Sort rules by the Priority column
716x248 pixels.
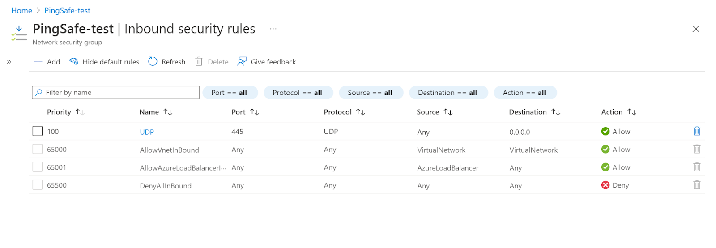click(60, 112)
